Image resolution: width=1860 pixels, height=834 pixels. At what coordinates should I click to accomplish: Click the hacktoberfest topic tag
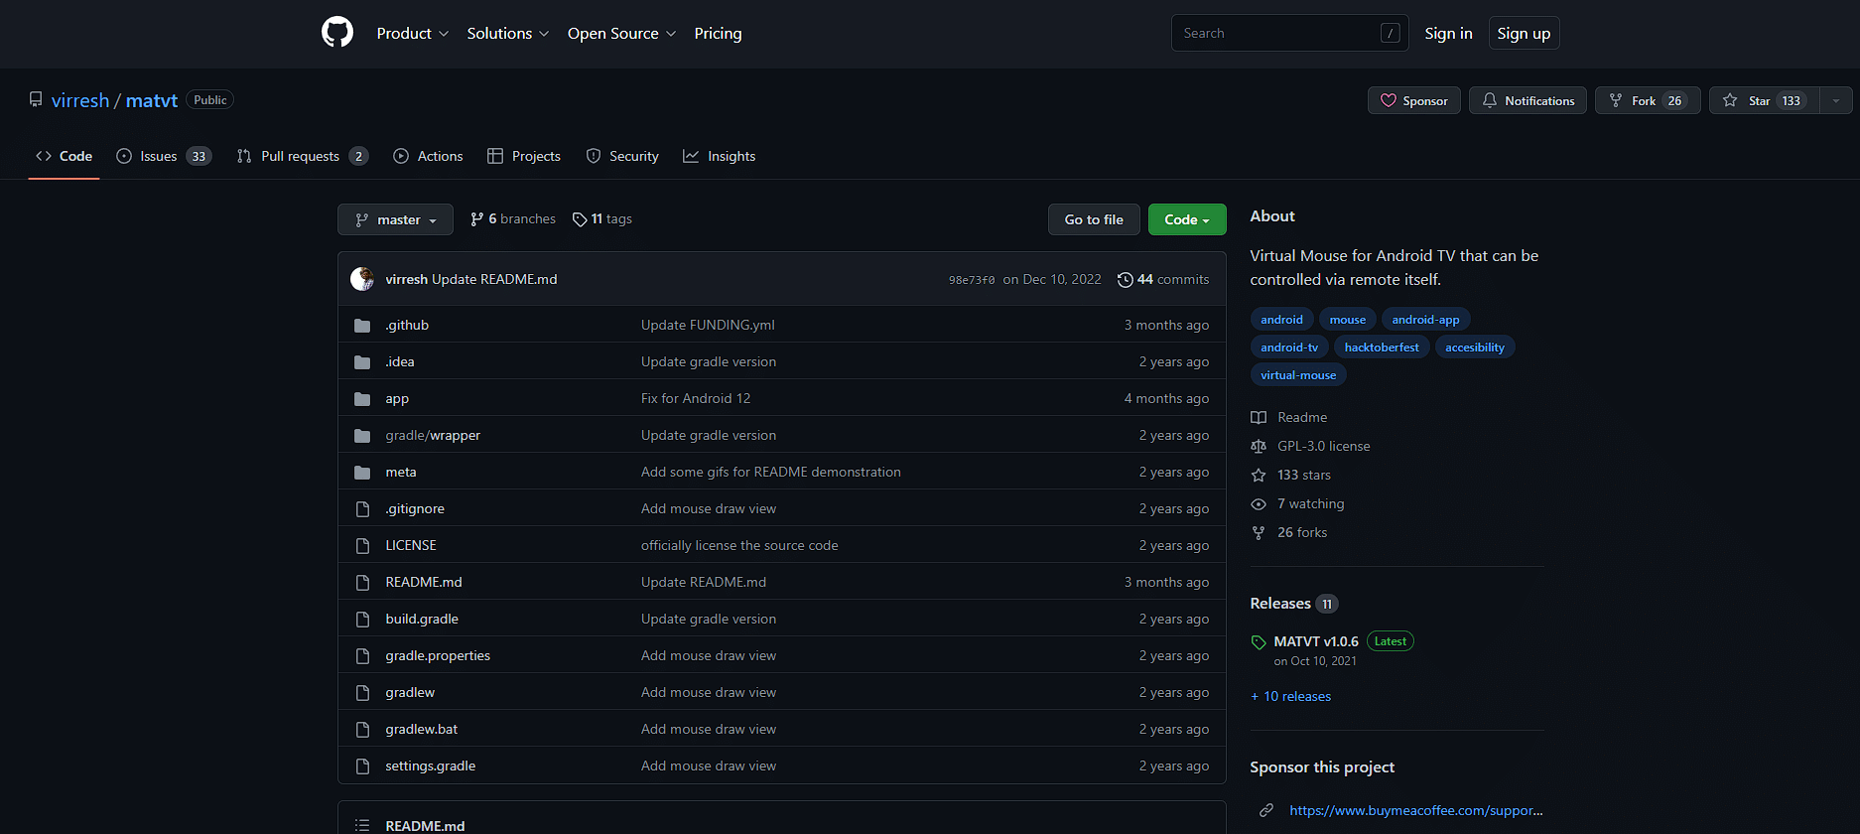pos(1382,347)
